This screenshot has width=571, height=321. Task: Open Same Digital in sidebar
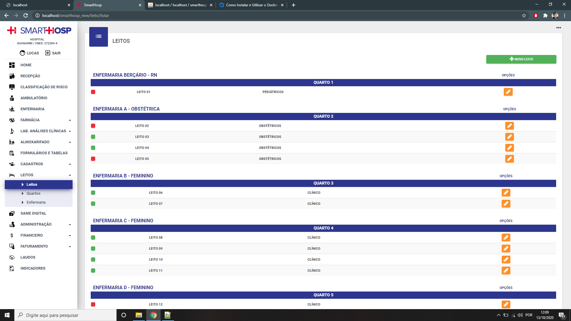click(x=33, y=213)
